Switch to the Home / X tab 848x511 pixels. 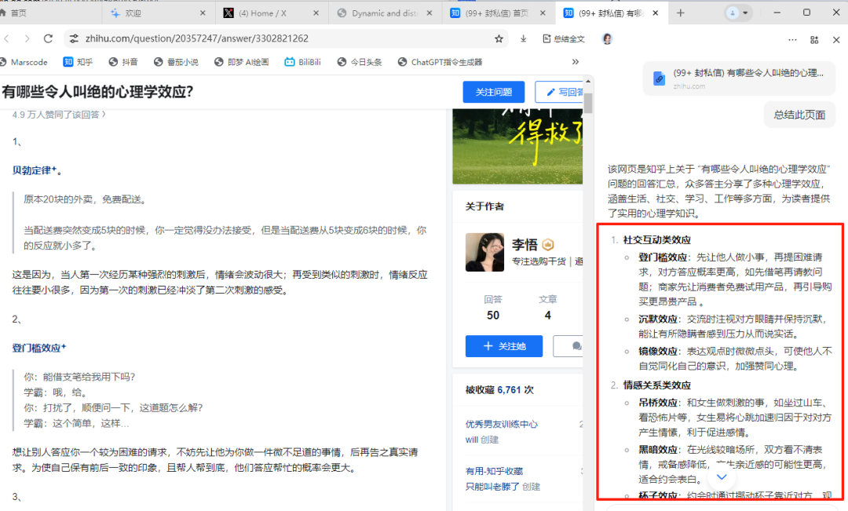[x=270, y=13]
